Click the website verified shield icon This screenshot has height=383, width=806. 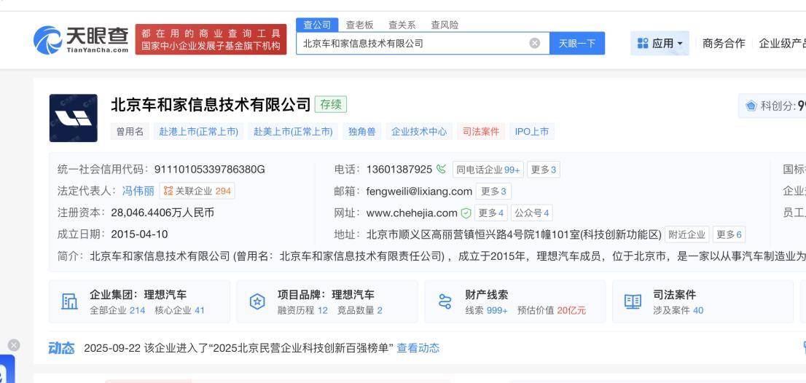pyautogui.click(x=466, y=213)
